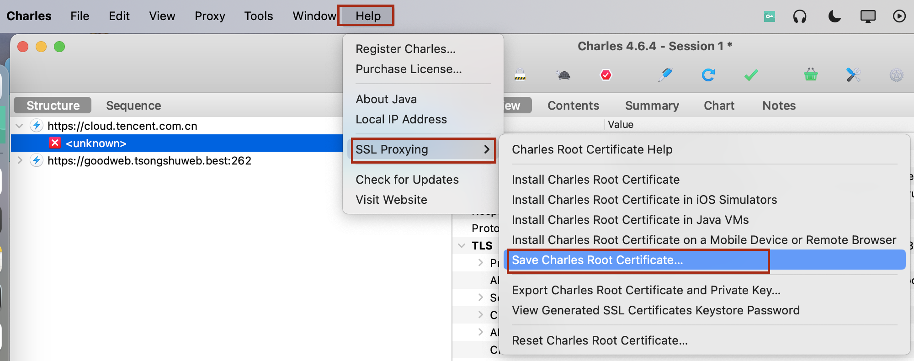Click the green checkmark validate icon
The image size is (914, 361).
point(751,75)
